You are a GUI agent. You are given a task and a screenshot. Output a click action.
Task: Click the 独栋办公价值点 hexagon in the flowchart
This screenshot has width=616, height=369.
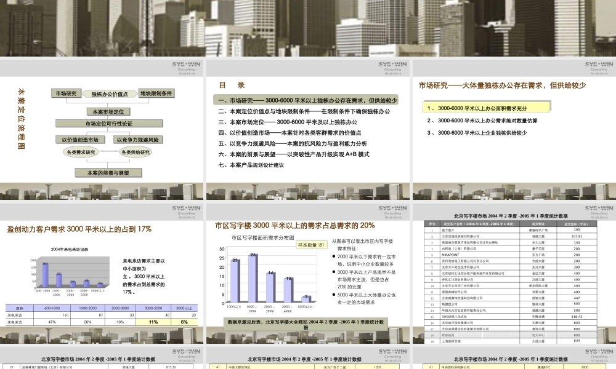point(110,94)
